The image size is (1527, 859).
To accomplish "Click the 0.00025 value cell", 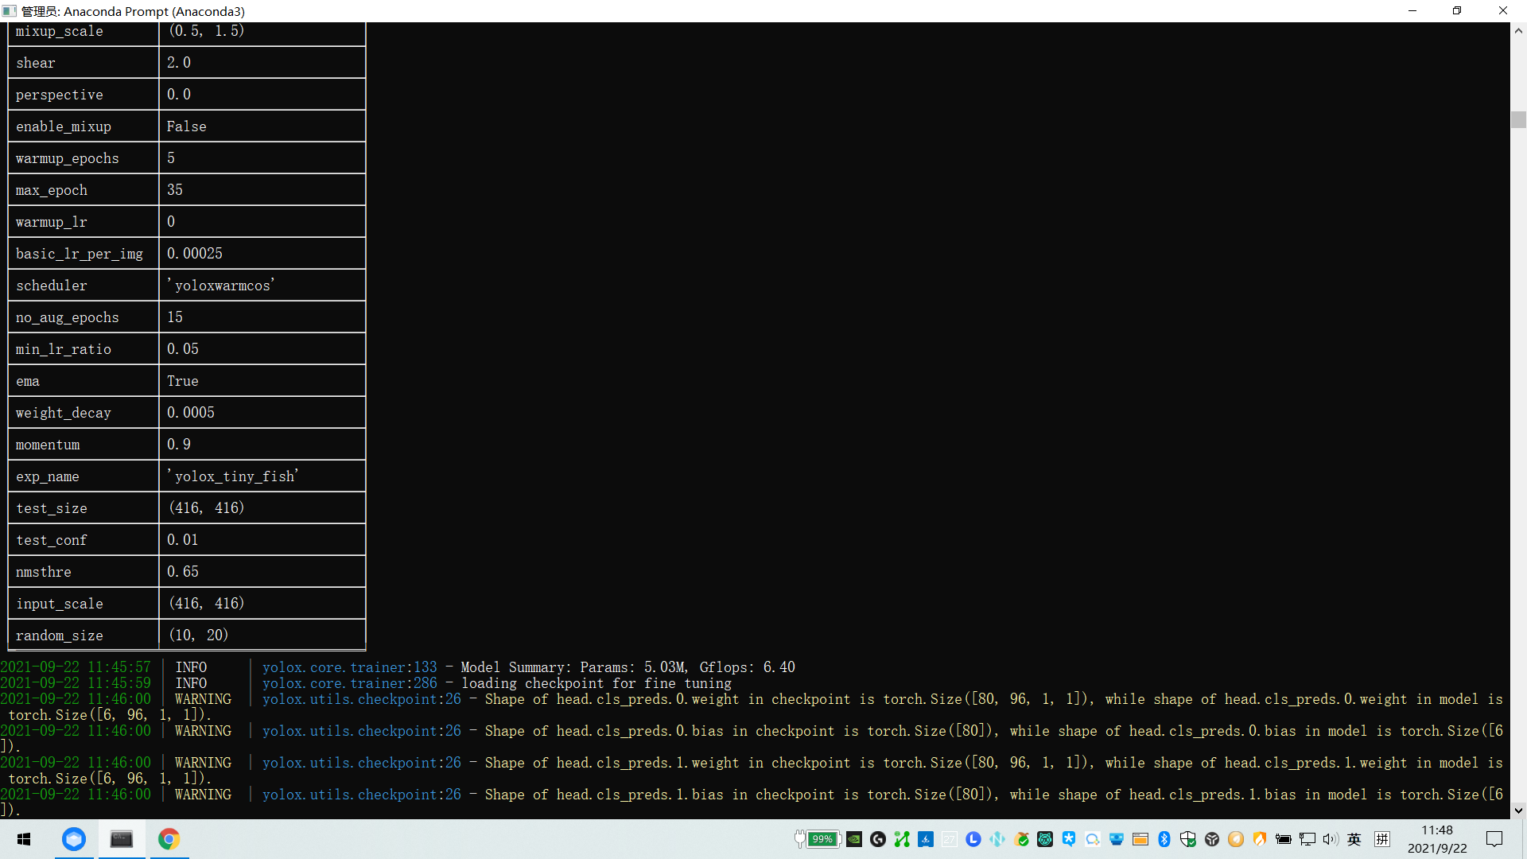I will click(x=262, y=254).
